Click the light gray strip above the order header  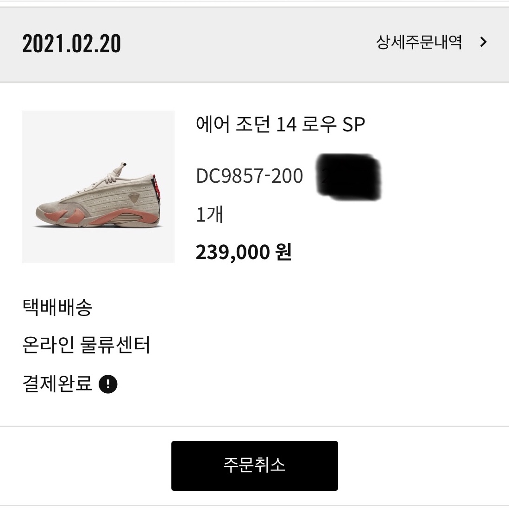[254, 3]
